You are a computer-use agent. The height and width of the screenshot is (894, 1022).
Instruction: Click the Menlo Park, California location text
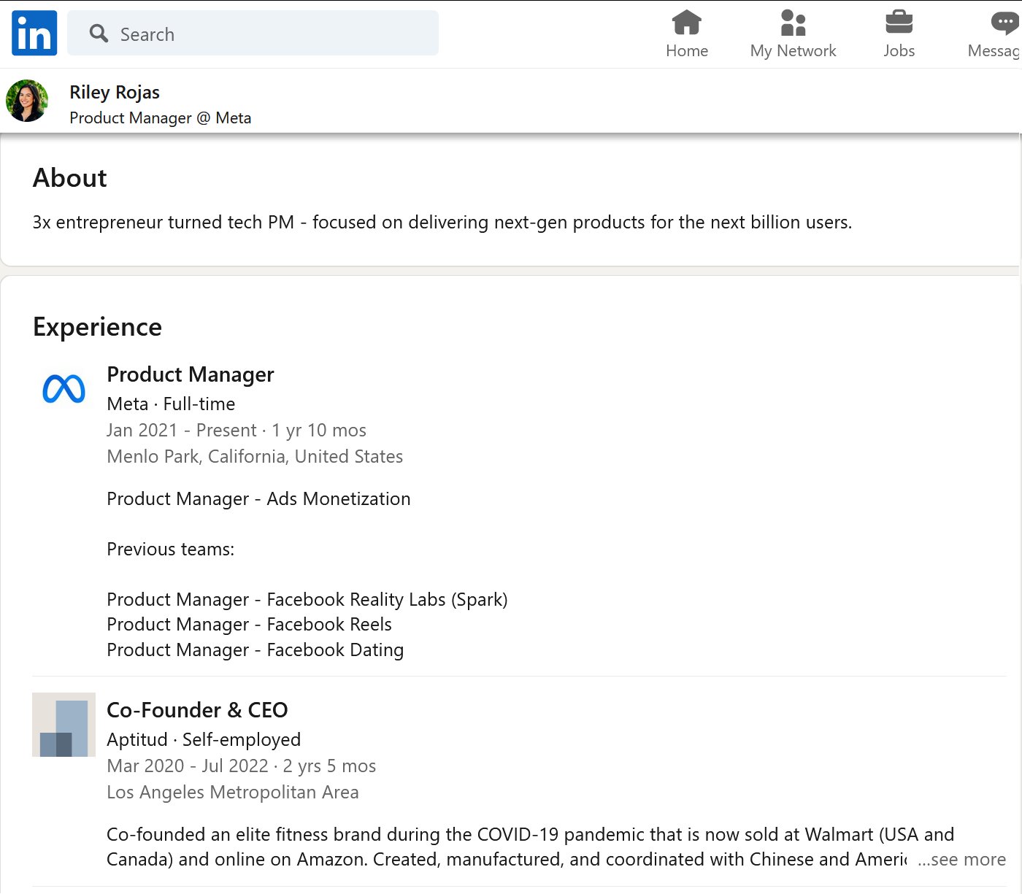click(255, 457)
